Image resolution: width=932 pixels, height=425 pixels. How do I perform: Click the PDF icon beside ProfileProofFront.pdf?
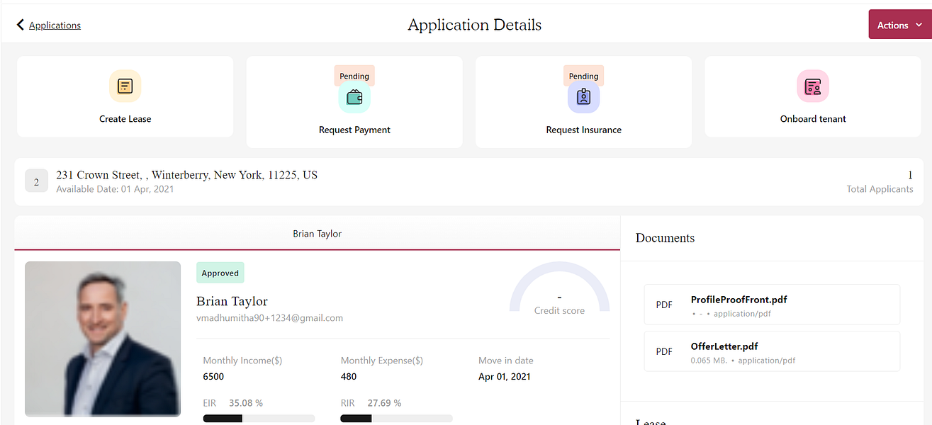[664, 305]
